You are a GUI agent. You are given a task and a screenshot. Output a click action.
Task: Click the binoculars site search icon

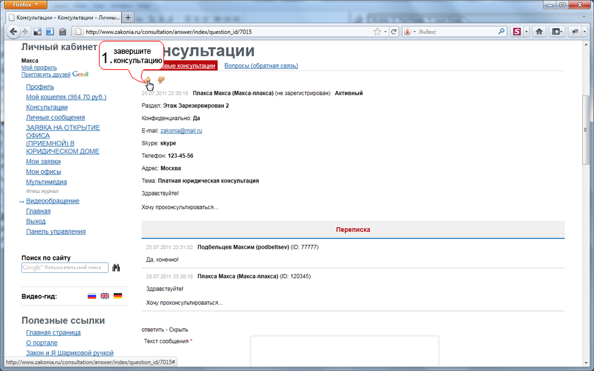[x=116, y=268]
